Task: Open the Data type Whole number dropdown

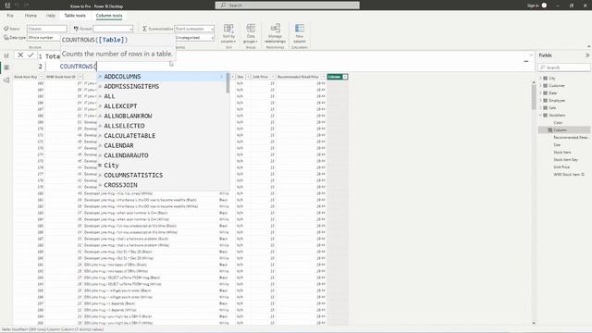Action: [43, 38]
